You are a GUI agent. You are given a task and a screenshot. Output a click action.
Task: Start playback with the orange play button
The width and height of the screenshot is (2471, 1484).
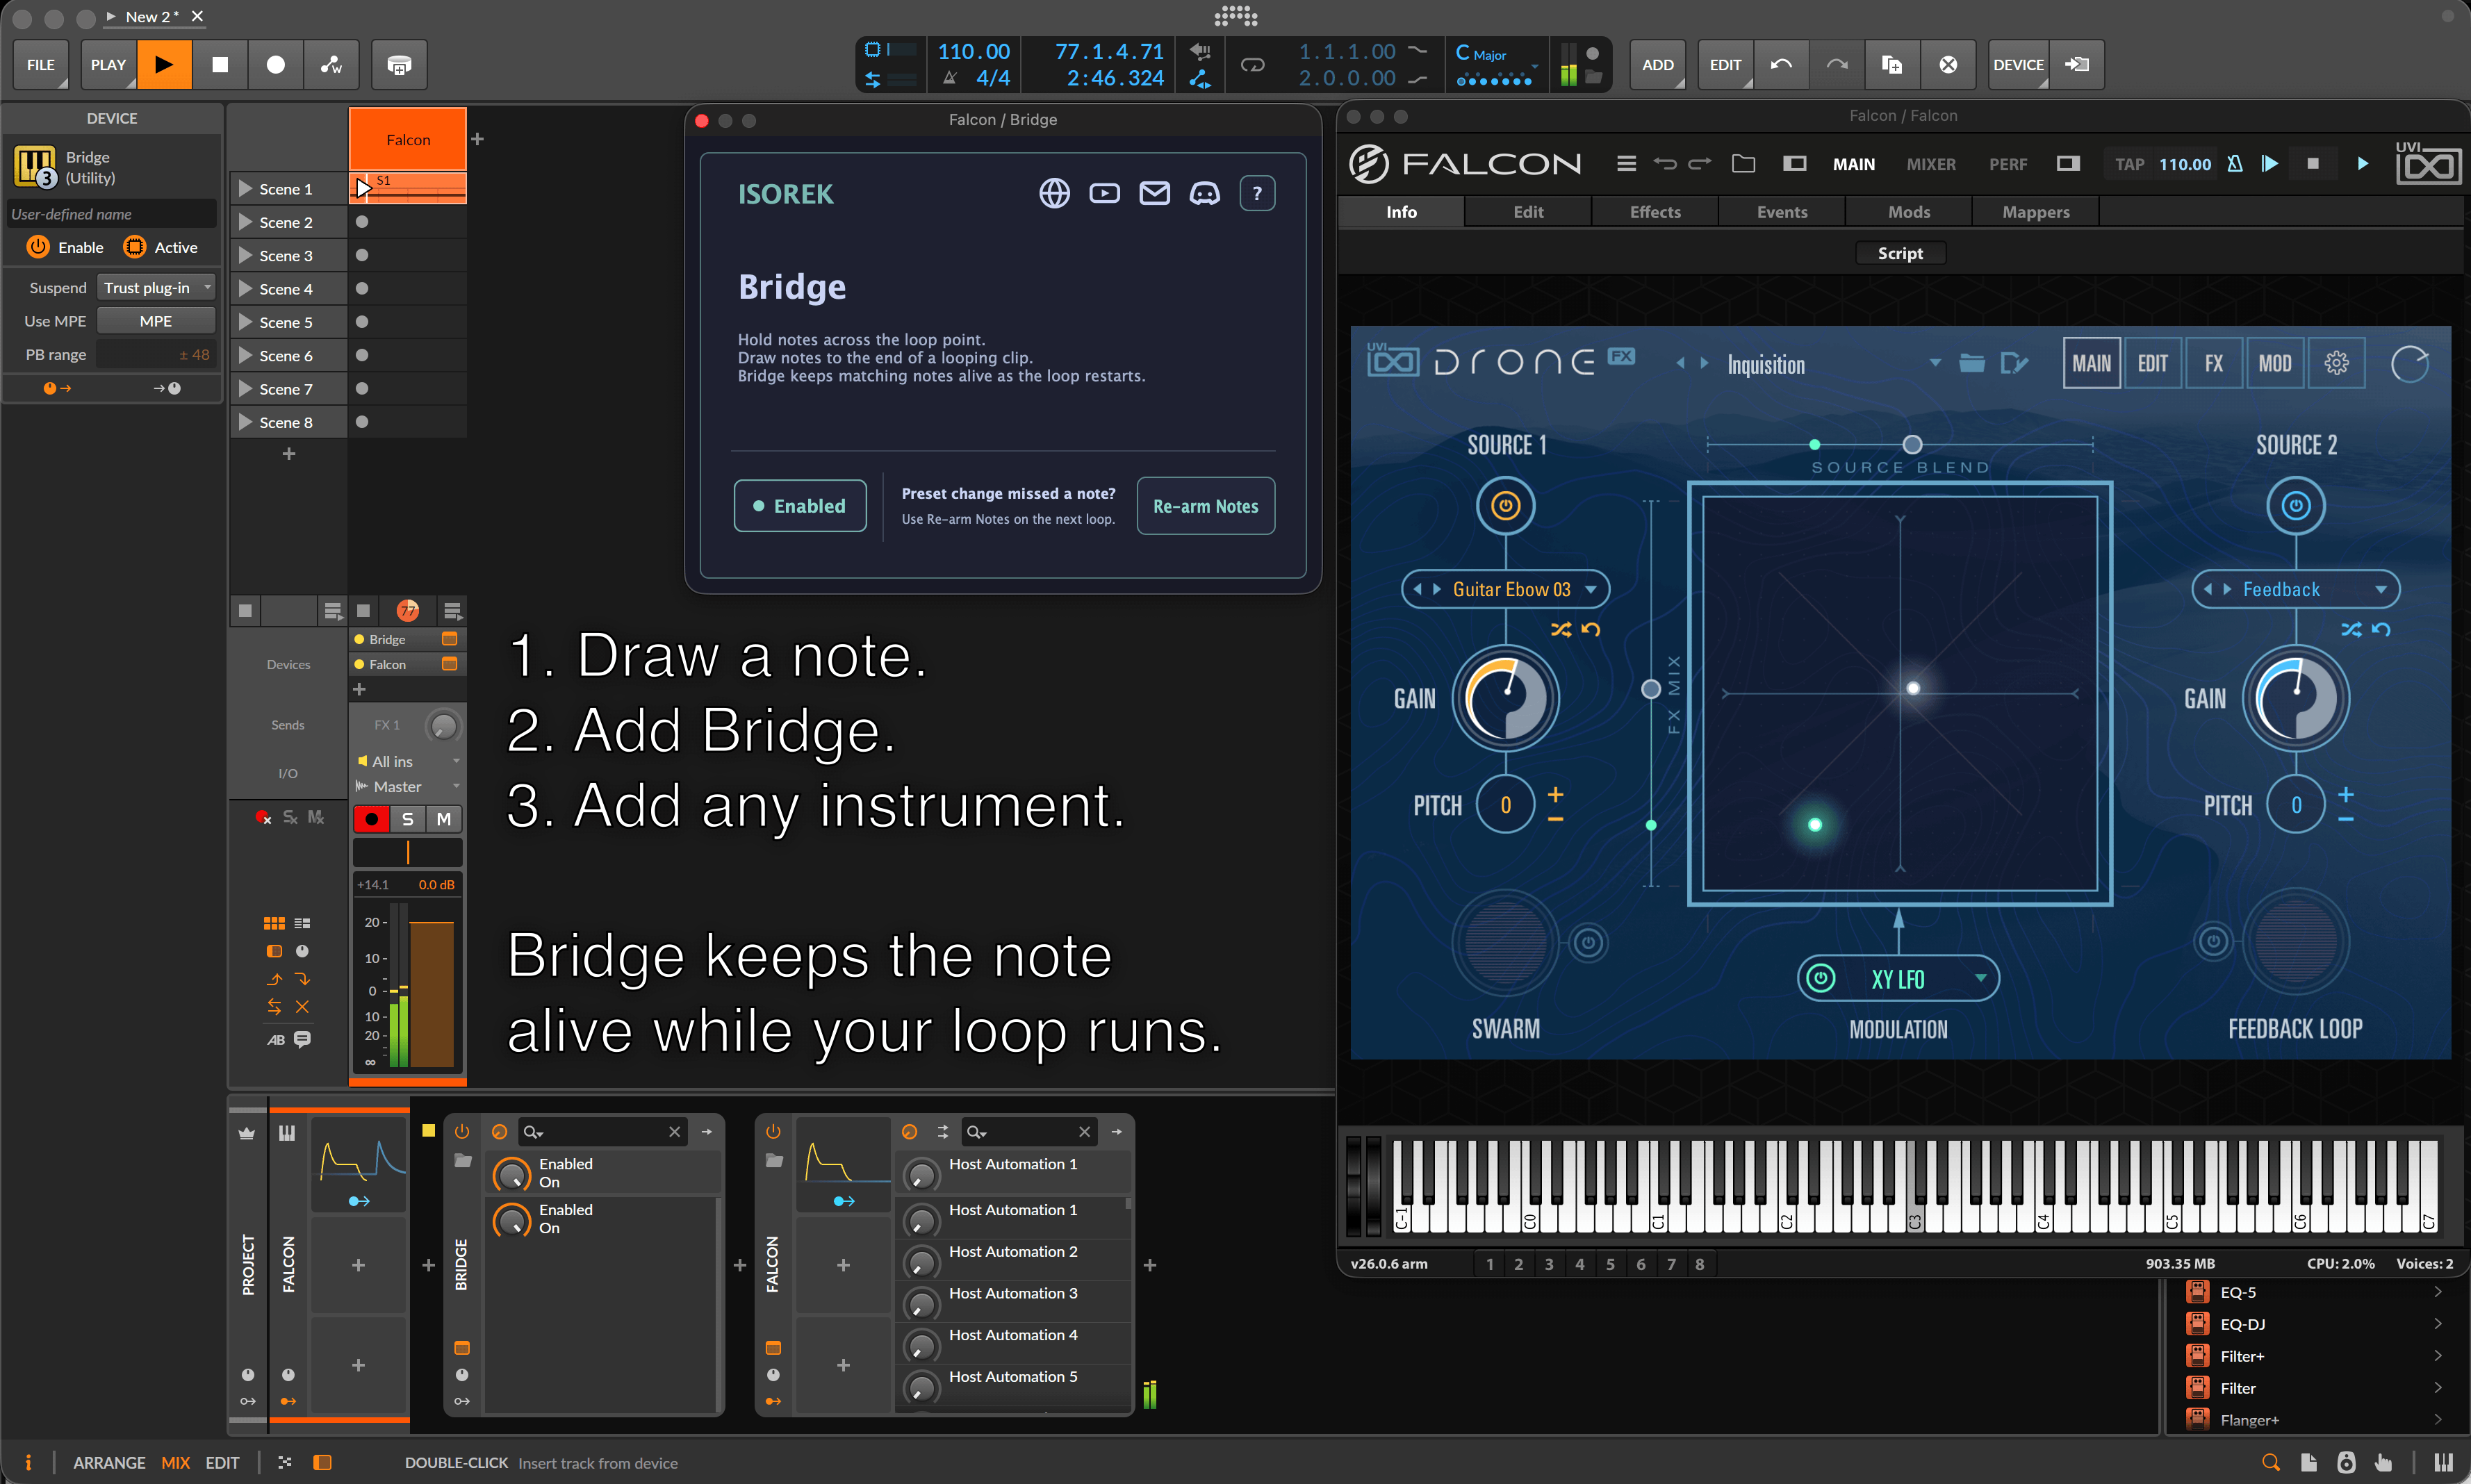(164, 64)
